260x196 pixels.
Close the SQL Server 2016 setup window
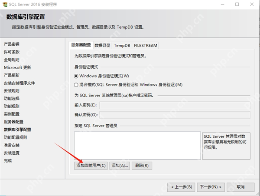coord(252,4)
